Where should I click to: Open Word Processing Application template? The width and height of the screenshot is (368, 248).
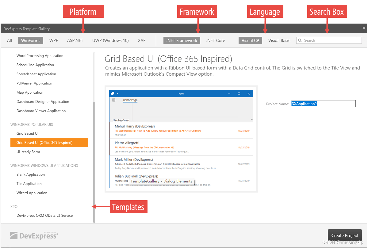tap(40, 56)
